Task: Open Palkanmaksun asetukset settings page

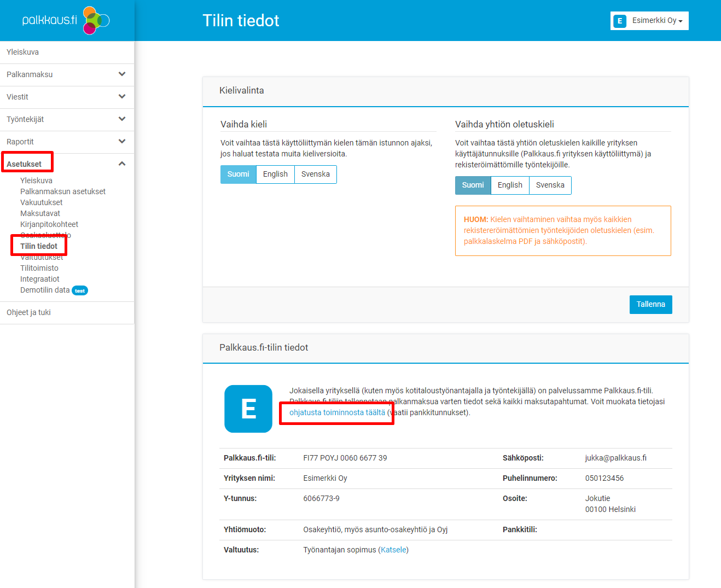Action: [63, 191]
